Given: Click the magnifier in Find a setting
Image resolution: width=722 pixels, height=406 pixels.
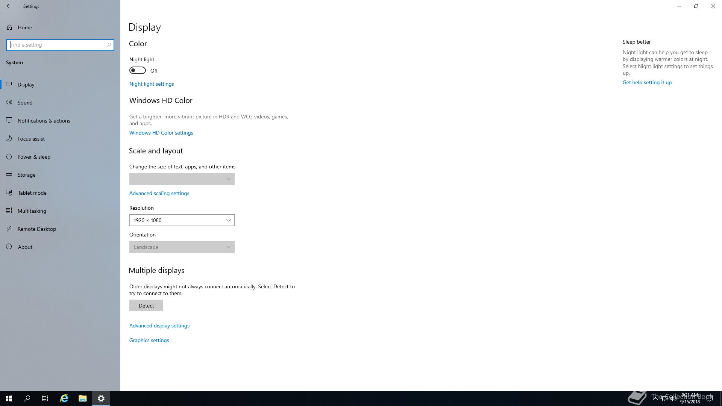Looking at the screenshot, I should (x=109, y=45).
